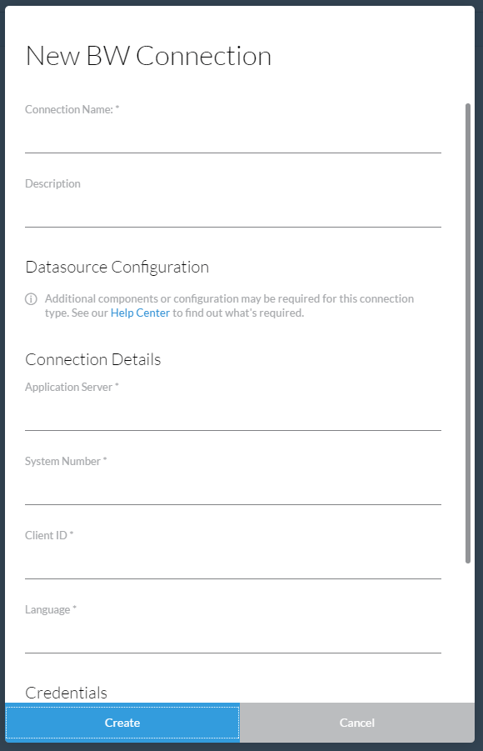The width and height of the screenshot is (483, 751).
Task: Click the dialog's vertical scrollbar thumb
Action: 468,333
